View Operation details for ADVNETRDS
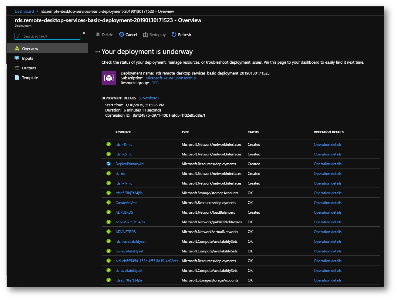 point(328,232)
